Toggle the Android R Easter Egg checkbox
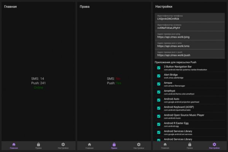Image resolution: width=228 pixels, height=152 pixels. (159, 124)
